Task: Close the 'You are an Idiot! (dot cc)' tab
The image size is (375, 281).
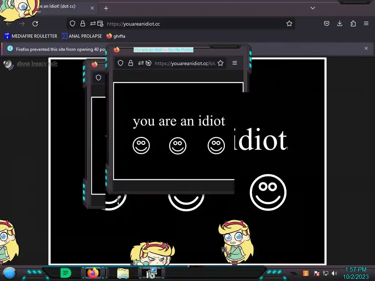Action: click(92, 8)
